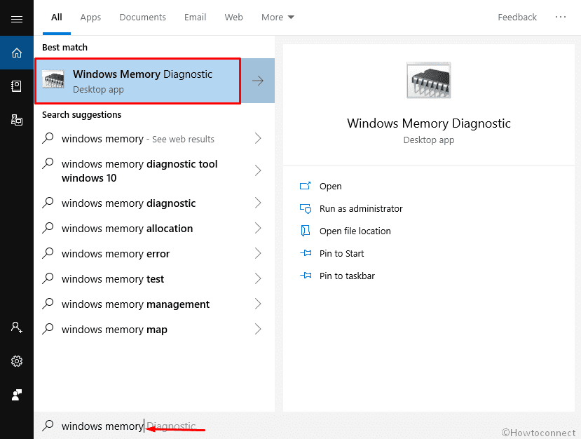Click the Pin to Start pin icon

[x=306, y=253]
